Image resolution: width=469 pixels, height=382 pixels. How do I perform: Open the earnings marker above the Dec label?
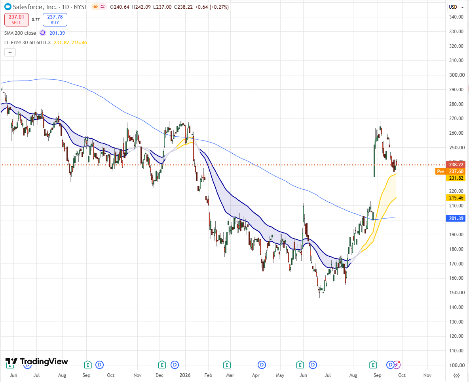tap(162, 364)
